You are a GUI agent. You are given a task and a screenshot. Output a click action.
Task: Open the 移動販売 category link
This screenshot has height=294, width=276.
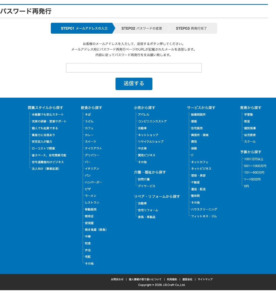(91, 209)
